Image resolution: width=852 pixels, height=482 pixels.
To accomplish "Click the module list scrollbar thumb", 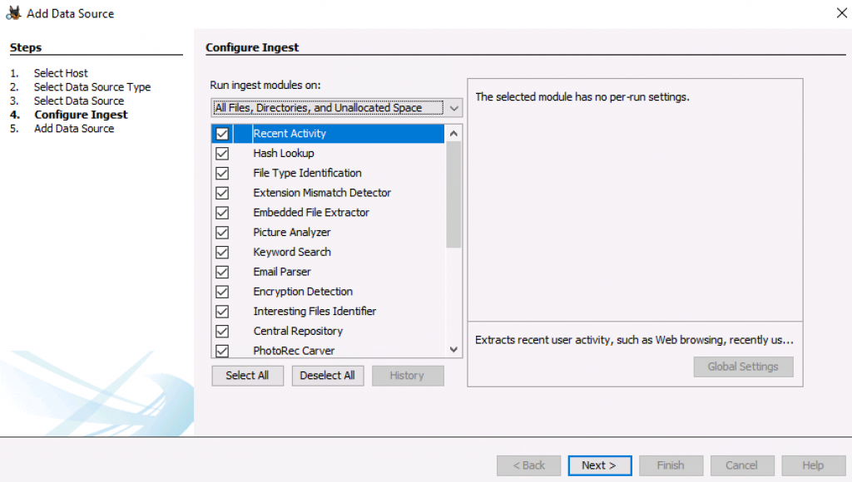I will pos(453,194).
